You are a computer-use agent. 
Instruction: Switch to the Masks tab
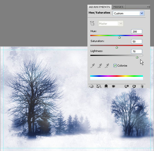click(x=118, y=7)
